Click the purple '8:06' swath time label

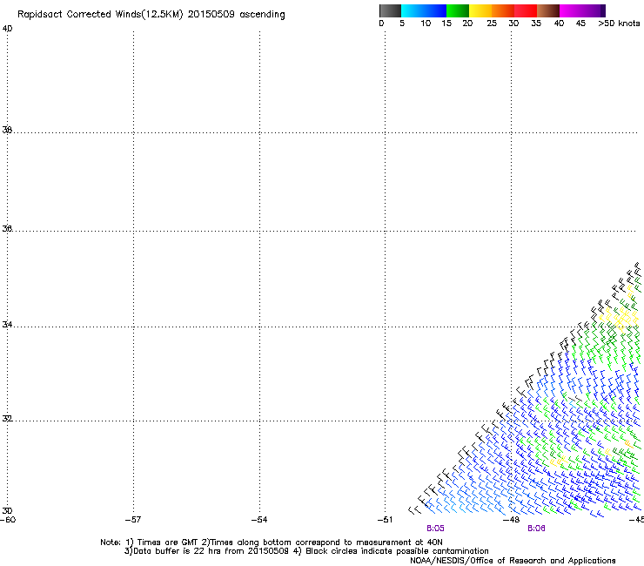(536, 529)
